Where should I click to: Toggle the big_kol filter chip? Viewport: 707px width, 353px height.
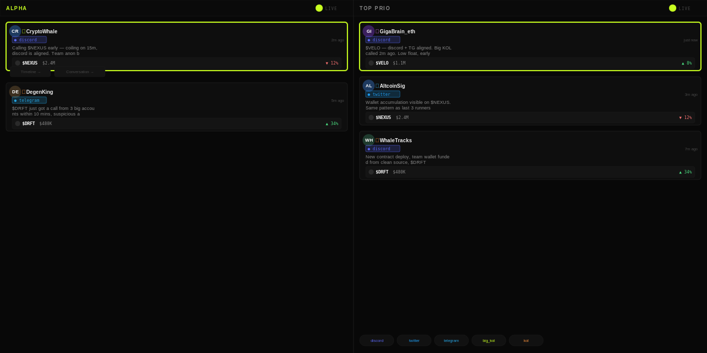[x=489, y=340]
